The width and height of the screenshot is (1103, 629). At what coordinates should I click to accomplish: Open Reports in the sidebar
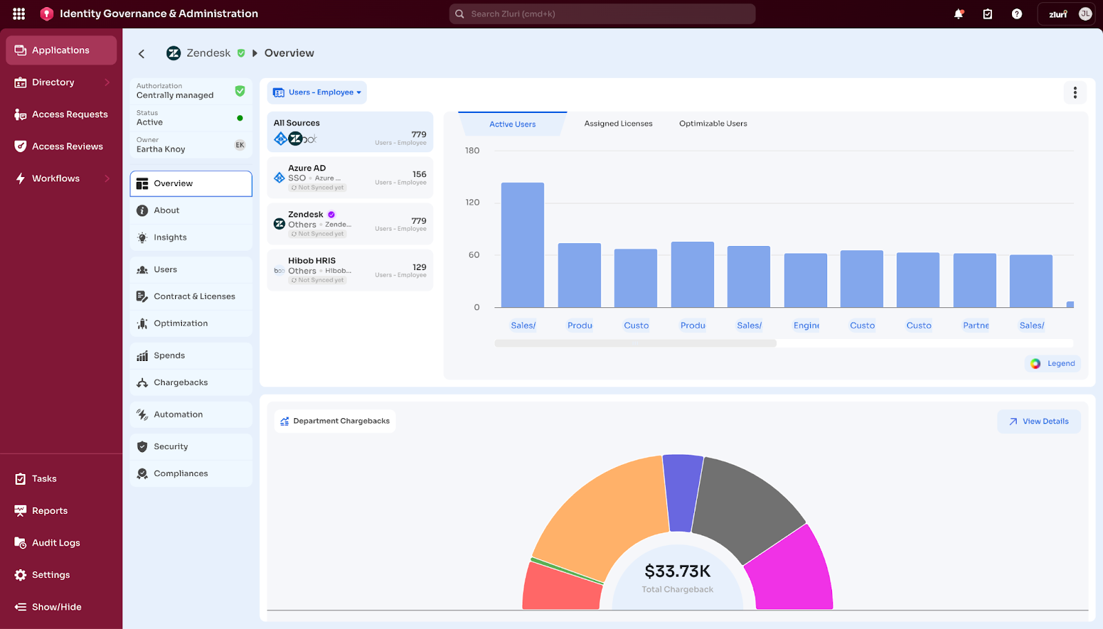pos(61,511)
